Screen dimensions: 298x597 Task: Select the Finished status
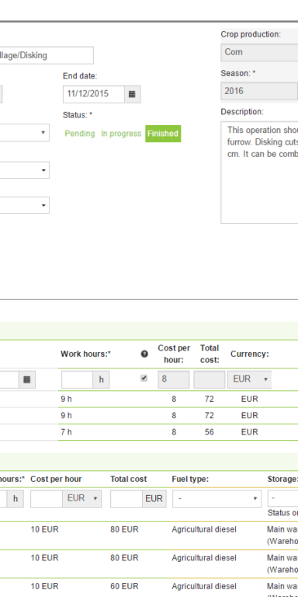tap(163, 134)
